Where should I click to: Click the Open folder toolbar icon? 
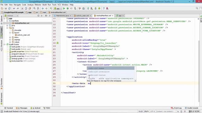(2, 8)
